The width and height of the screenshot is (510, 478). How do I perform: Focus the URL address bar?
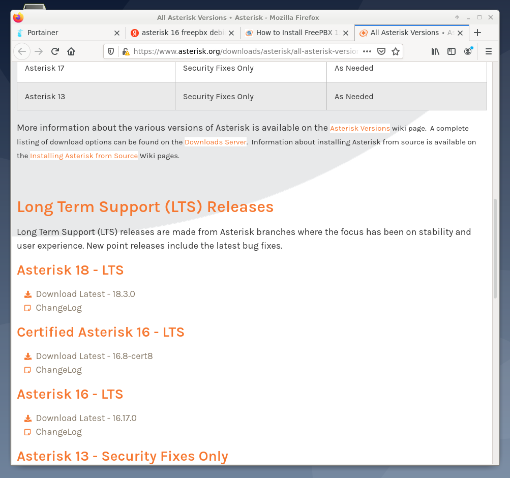click(x=246, y=51)
